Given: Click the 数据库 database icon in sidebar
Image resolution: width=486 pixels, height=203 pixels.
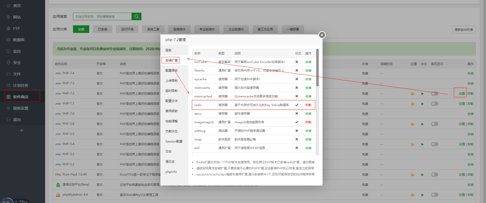Looking at the screenshot, I should [8, 40].
